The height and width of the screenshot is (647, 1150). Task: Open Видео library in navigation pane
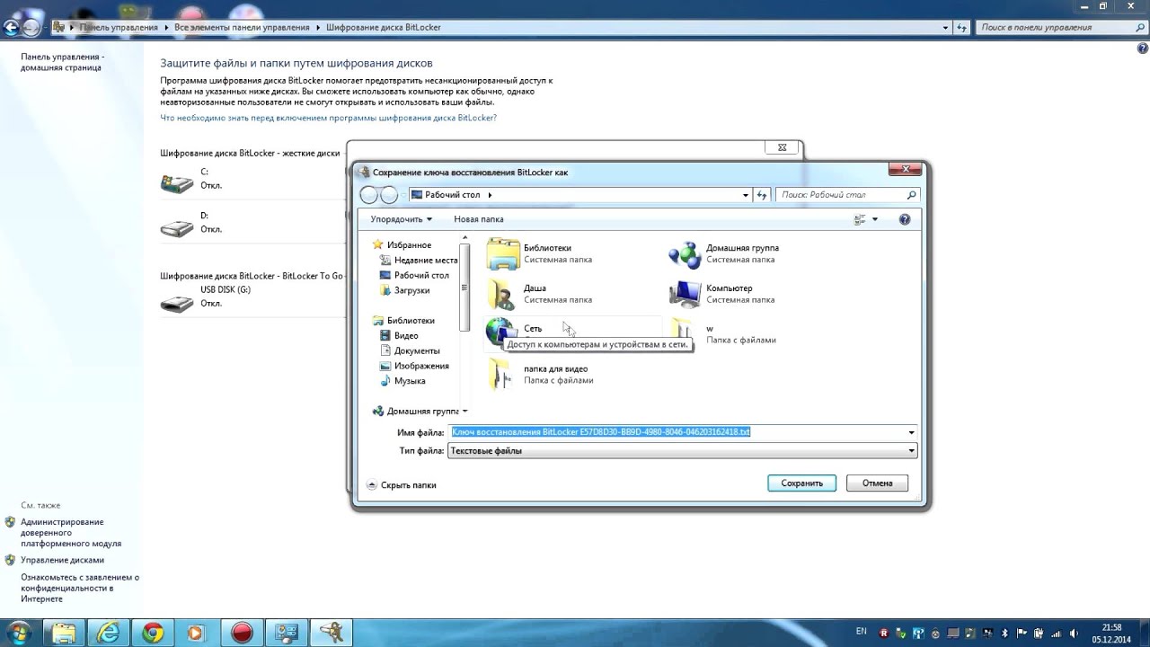[x=399, y=336]
